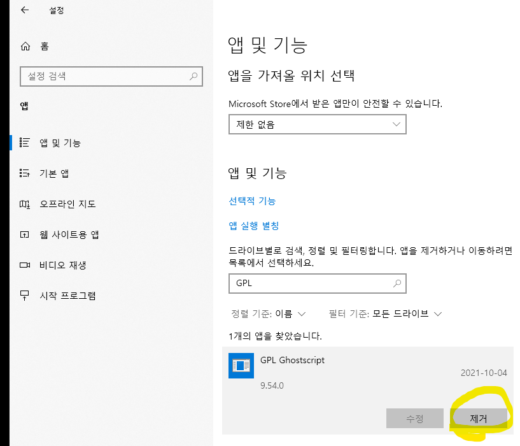Click the 기본 앱 icon
Image resolution: width=520 pixels, height=446 pixels.
pos(25,173)
